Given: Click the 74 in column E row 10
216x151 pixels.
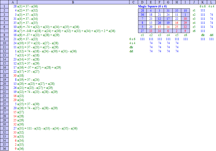Looking at the screenshot, I should pyautogui.click(x=151, y=43).
